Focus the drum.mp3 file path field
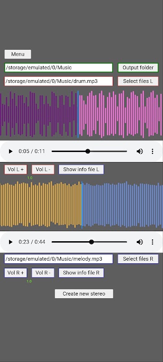The image size is (163, 362). [x=58, y=81]
